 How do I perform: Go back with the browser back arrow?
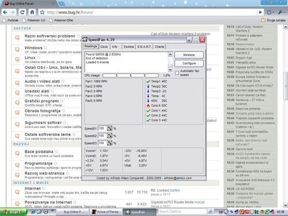[x=5, y=13]
